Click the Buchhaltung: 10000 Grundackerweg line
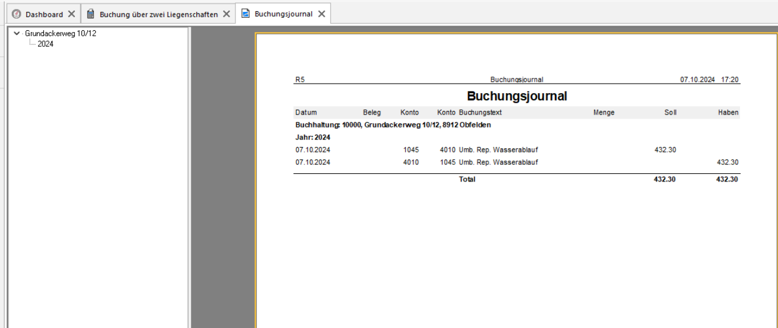This screenshot has width=778, height=328. 393,125
